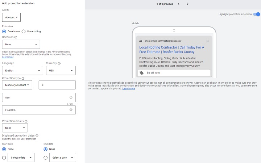Click the help icon next to Occasion
Image resolution: width=261 pixels, height=163 pixels.
coord(16,37)
